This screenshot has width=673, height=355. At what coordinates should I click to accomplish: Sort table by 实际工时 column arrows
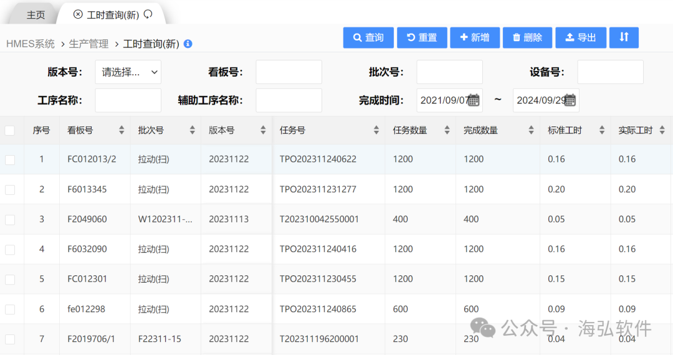(662, 130)
